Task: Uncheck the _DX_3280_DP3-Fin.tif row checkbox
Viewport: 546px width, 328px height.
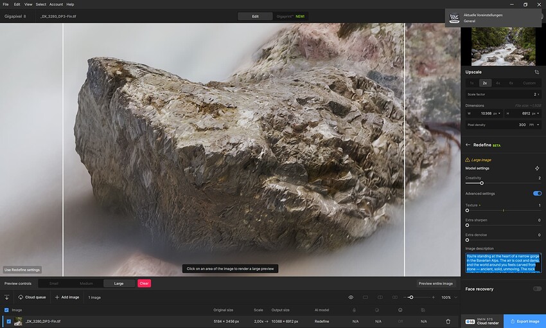Action: pyautogui.click(x=9, y=322)
